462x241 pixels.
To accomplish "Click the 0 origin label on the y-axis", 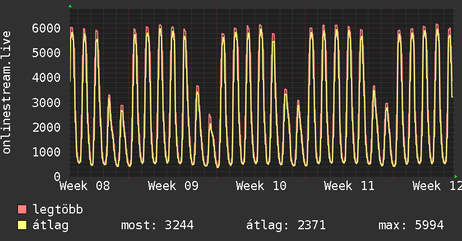I will coord(57,177).
